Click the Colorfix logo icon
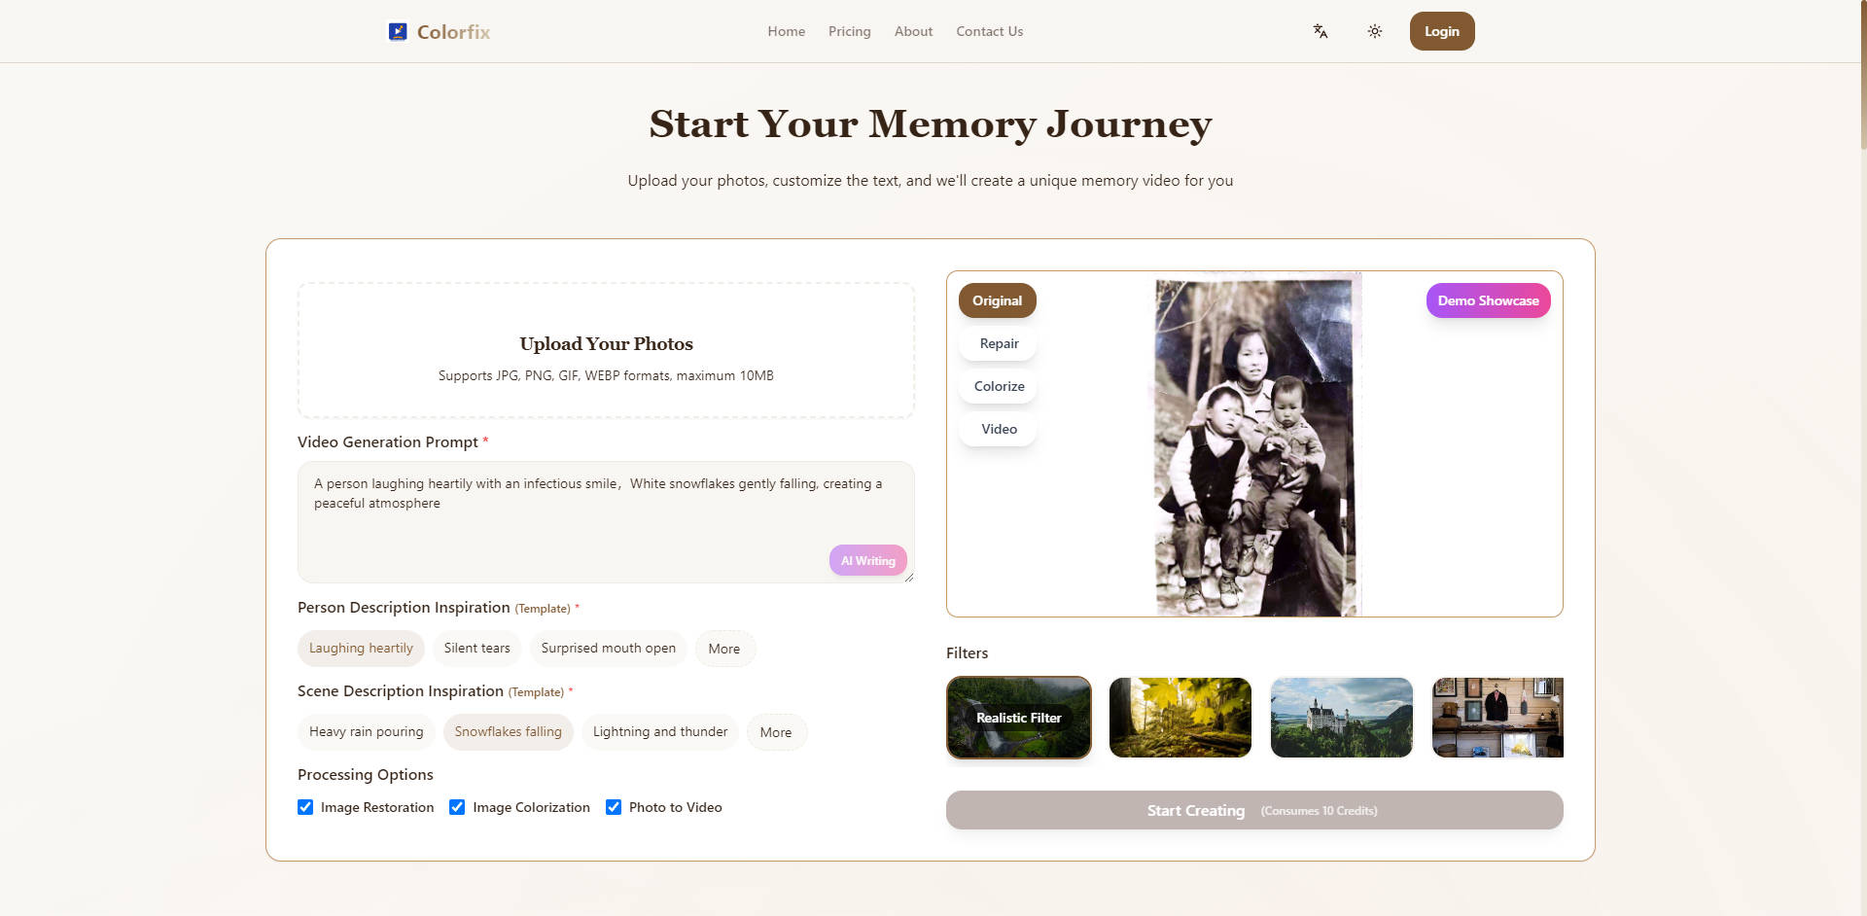 point(398,32)
